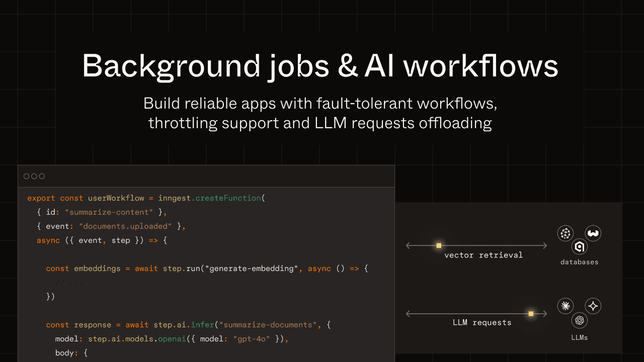Select the Anthropic starburst LLM icon
The width and height of the screenshot is (644, 362).
[566, 306]
